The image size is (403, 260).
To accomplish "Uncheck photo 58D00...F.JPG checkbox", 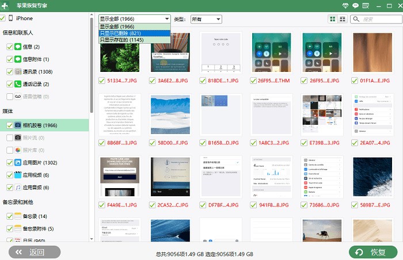I will [x=152, y=143].
